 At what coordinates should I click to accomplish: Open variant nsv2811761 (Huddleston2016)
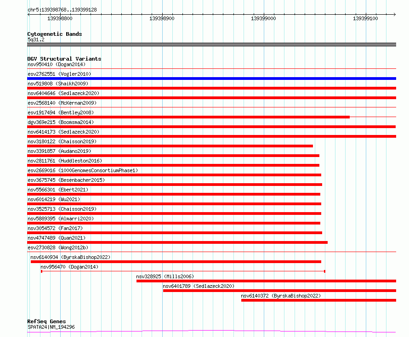(x=65, y=161)
